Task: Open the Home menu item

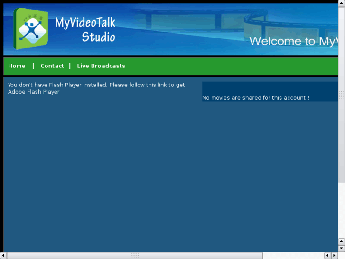Action: pyautogui.click(x=17, y=66)
